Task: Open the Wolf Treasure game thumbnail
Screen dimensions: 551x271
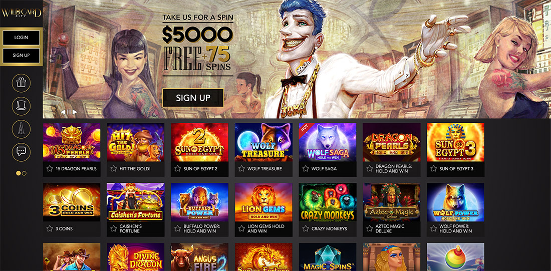Action: click(263, 142)
